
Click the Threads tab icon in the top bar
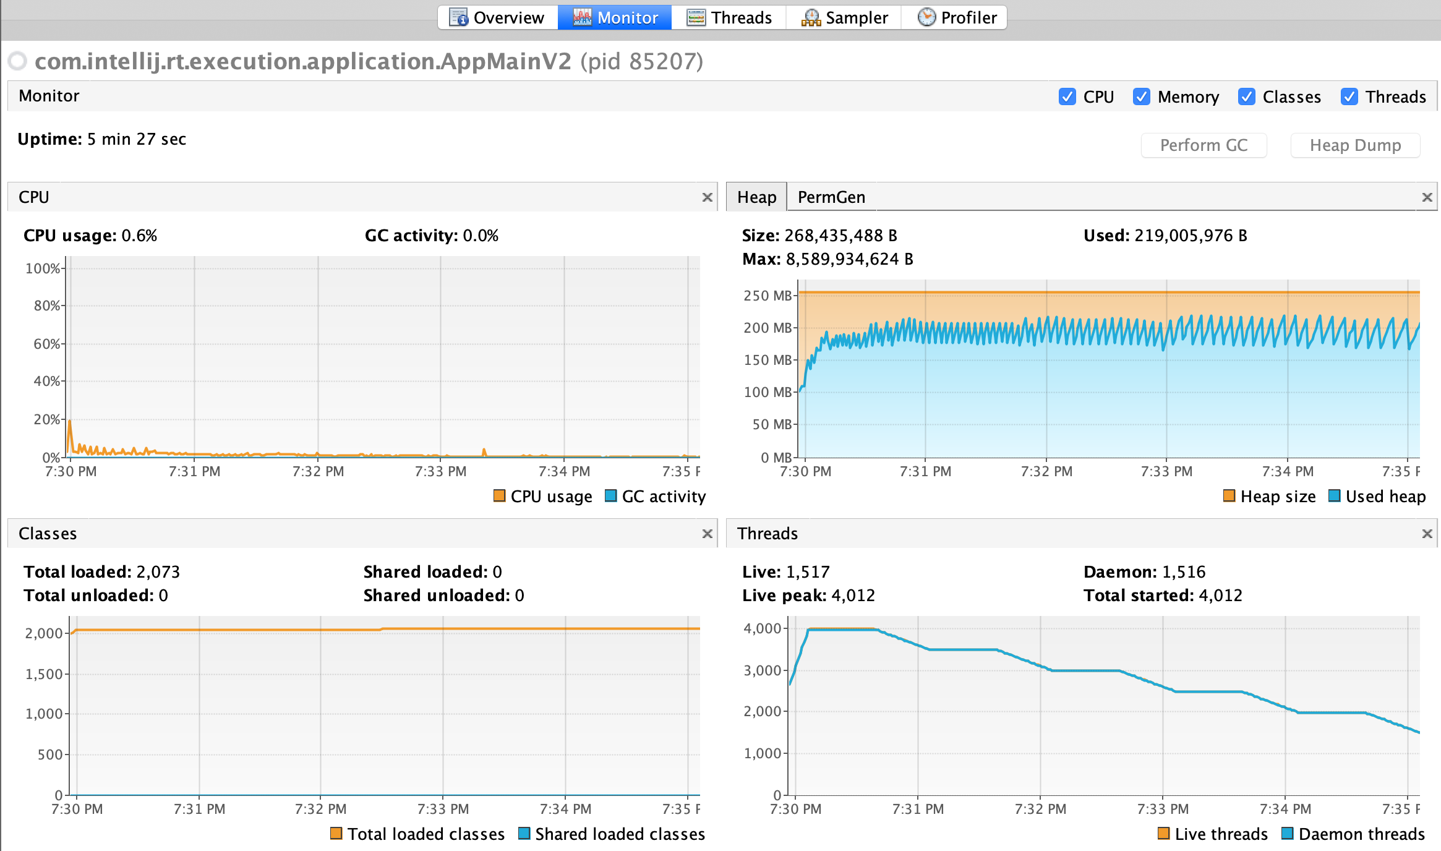[696, 17]
